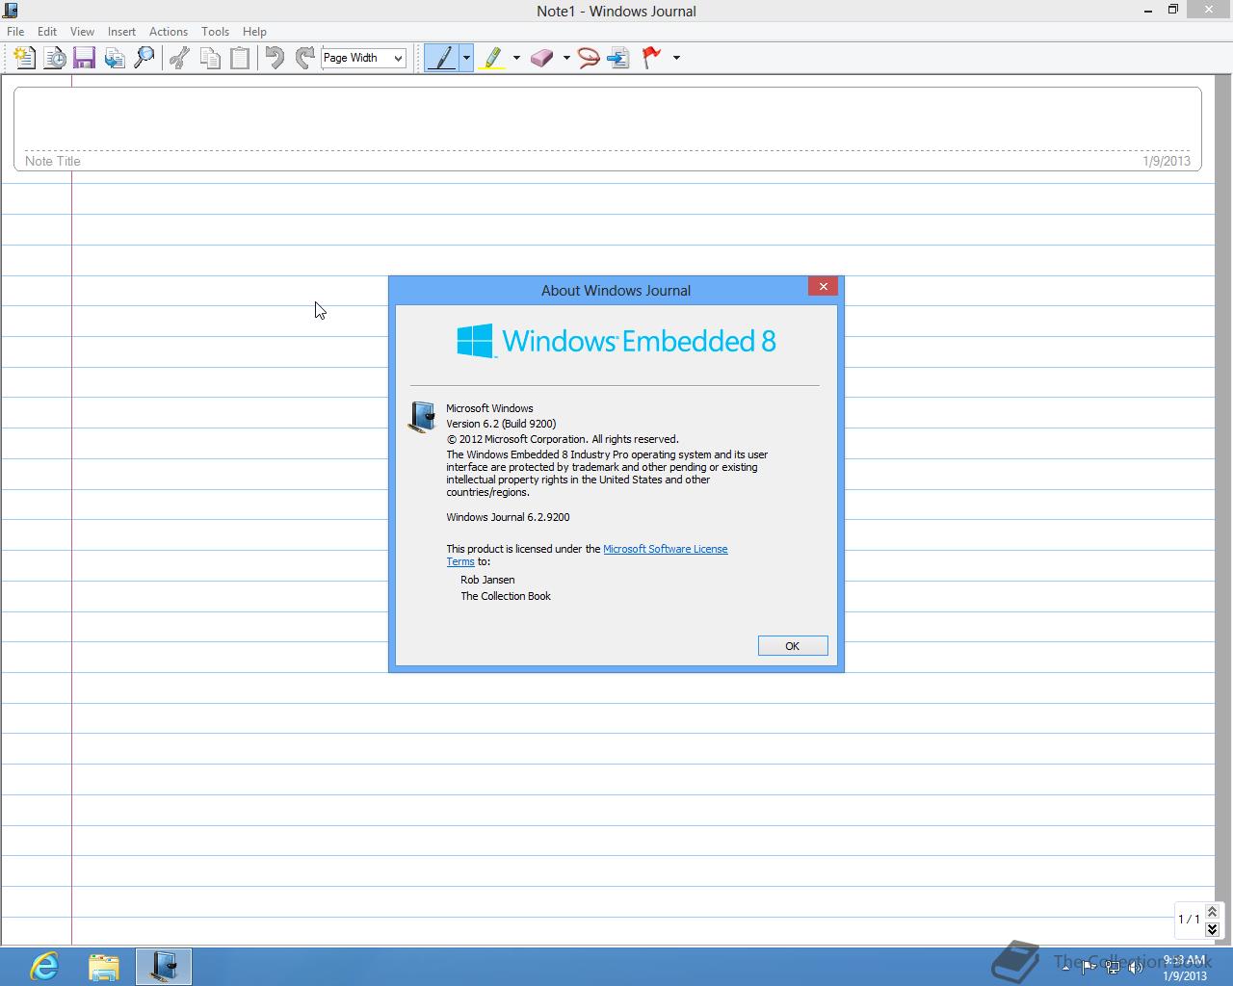Screen dimensions: 1233x986
Task: Click the Note Title field
Action: [607, 129]
